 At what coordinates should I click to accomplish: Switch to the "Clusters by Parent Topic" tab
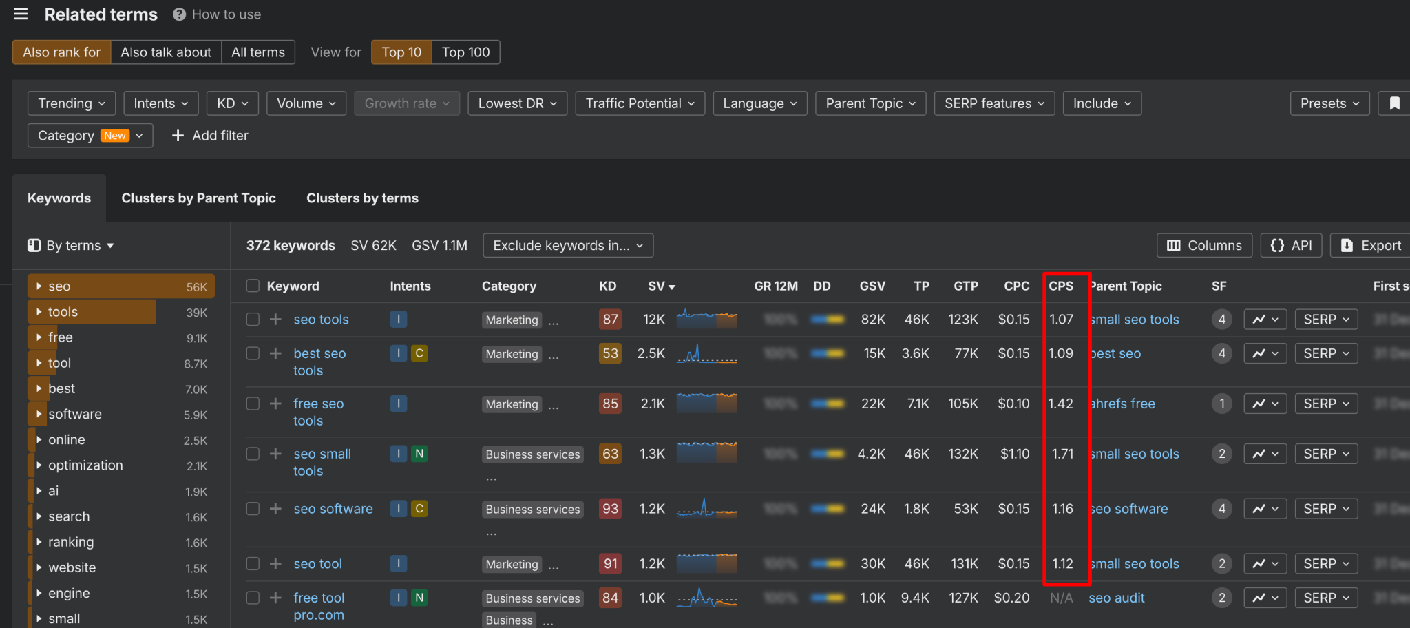[x=198, y=198]
